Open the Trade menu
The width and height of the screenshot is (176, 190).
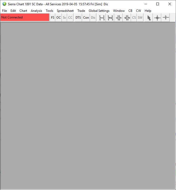[81, 11]
